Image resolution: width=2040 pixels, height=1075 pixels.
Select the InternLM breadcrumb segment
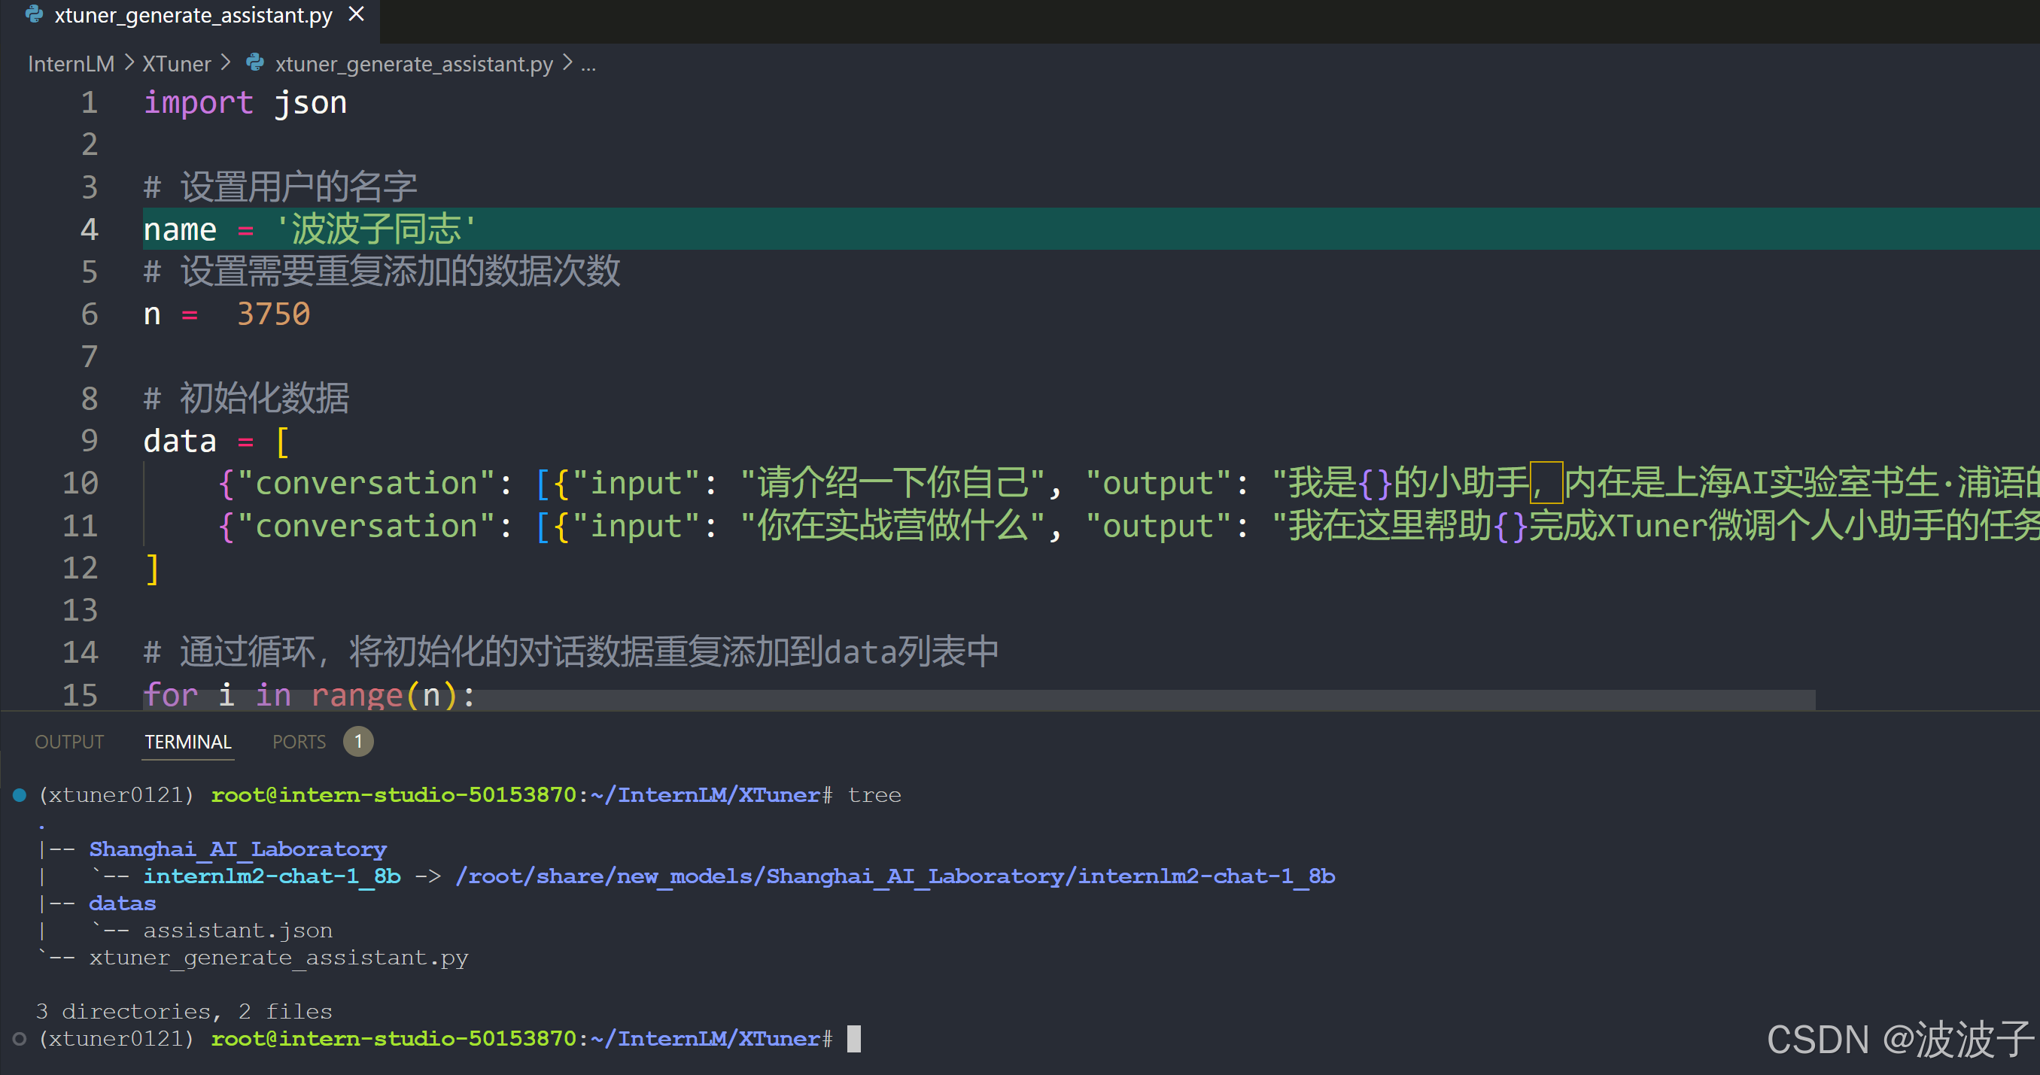pyautogui.click(x=71, y=63)
